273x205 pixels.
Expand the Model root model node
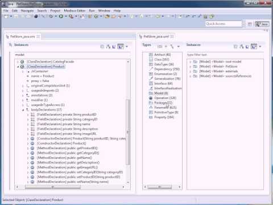tap(190, 61)
